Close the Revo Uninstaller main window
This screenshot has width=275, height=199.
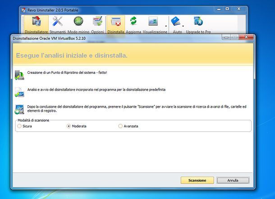click(238, 9)
